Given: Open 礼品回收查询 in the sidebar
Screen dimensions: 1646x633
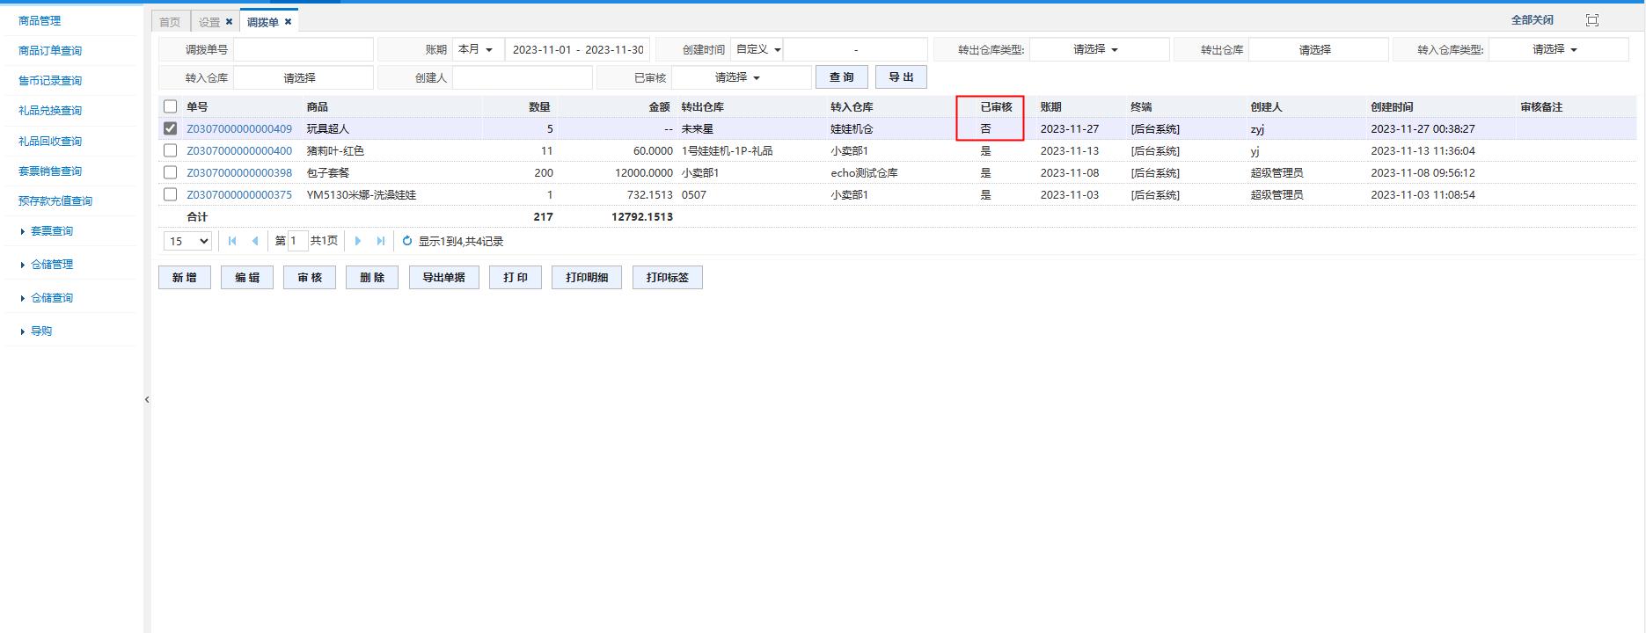Looking at the screenshot, I should [x=50, y=142].
